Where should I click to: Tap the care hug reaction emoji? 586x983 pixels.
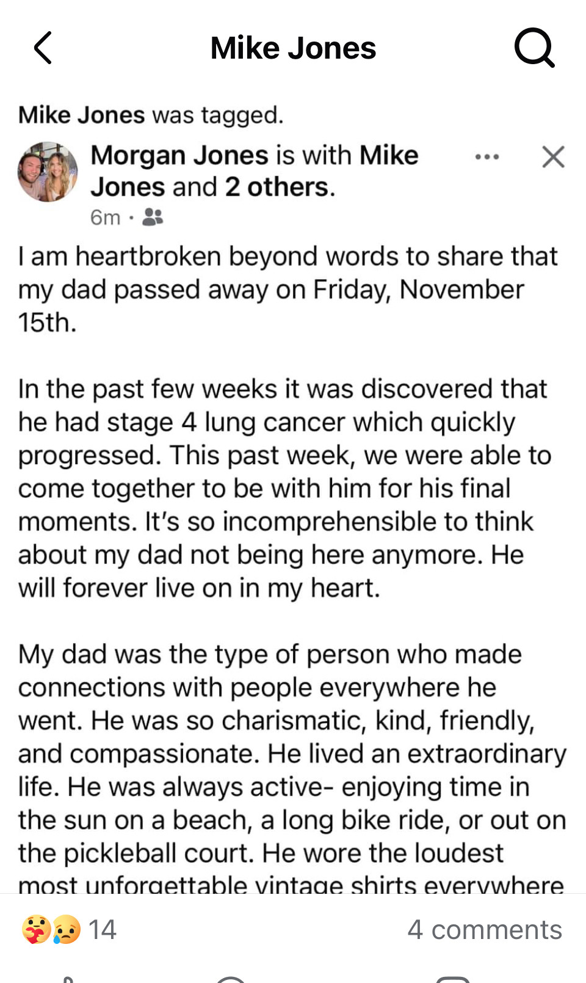point(35,930)
